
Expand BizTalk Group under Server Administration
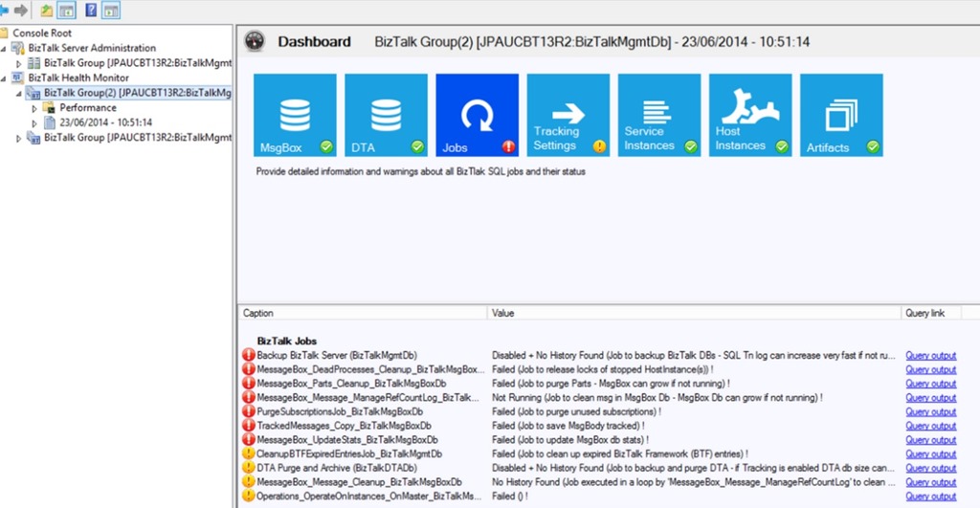click(19, 64)
